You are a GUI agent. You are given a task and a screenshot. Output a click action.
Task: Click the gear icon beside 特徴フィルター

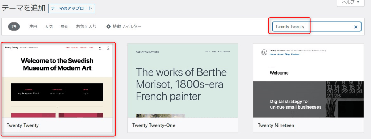tap(108, 26)
